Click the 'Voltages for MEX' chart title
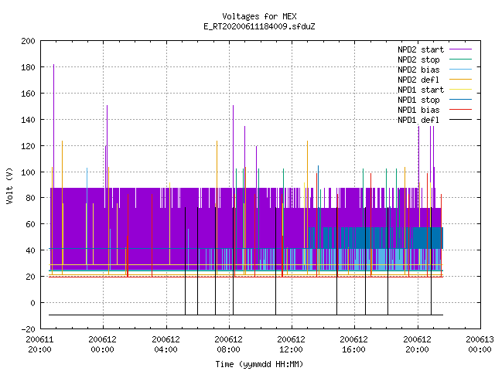Viewport: 495px width, 371px height. (259, 16)
